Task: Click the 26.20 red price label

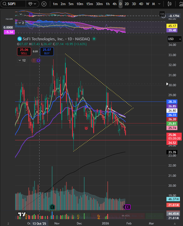Action: coord(172,119)
